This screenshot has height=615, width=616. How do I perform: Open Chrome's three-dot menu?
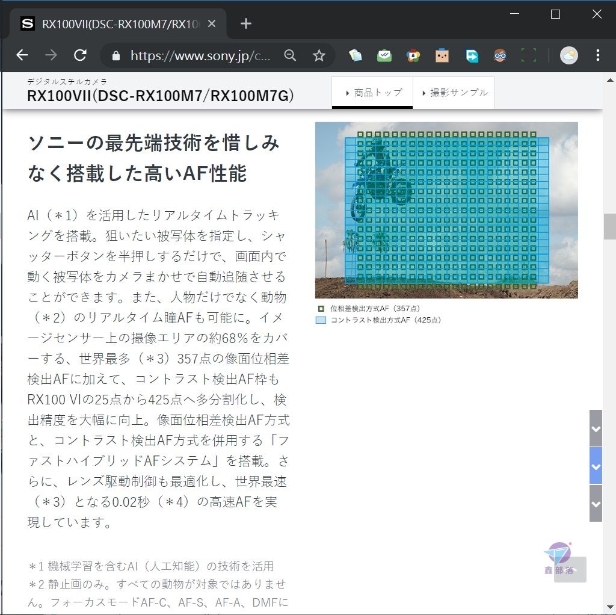[598, 55]
